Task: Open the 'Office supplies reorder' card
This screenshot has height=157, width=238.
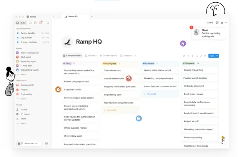Action: coord(80,128)
